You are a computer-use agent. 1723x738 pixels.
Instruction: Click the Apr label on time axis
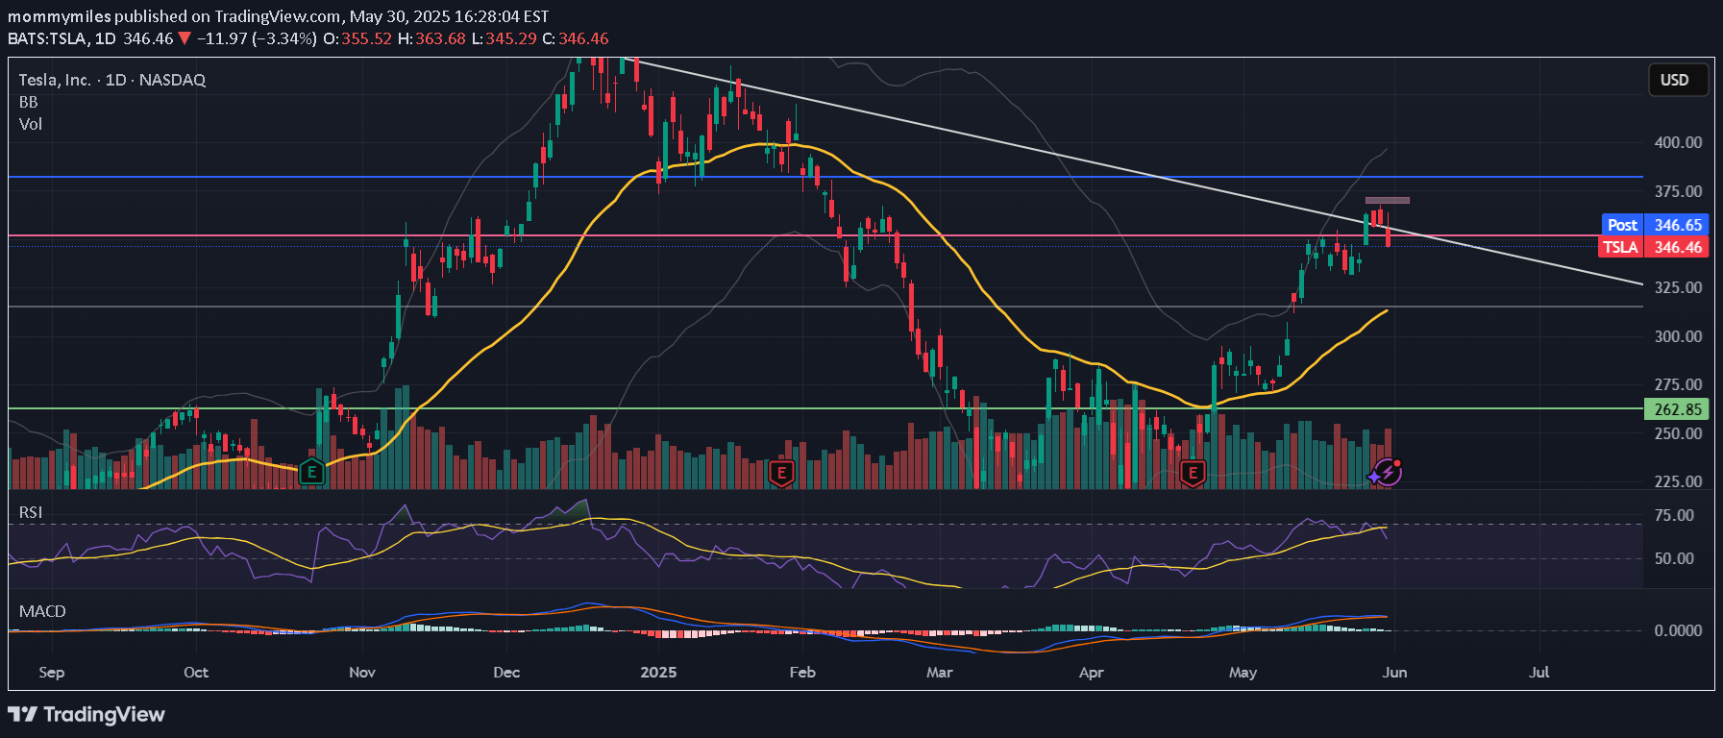(x=1092, y=672)
